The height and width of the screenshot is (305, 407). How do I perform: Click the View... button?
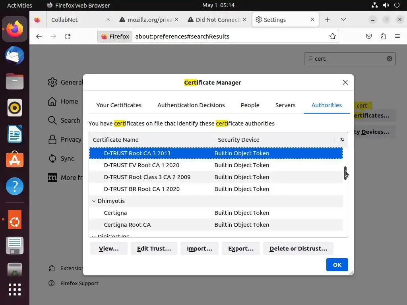pyautogui.click(x=109, y=249)
